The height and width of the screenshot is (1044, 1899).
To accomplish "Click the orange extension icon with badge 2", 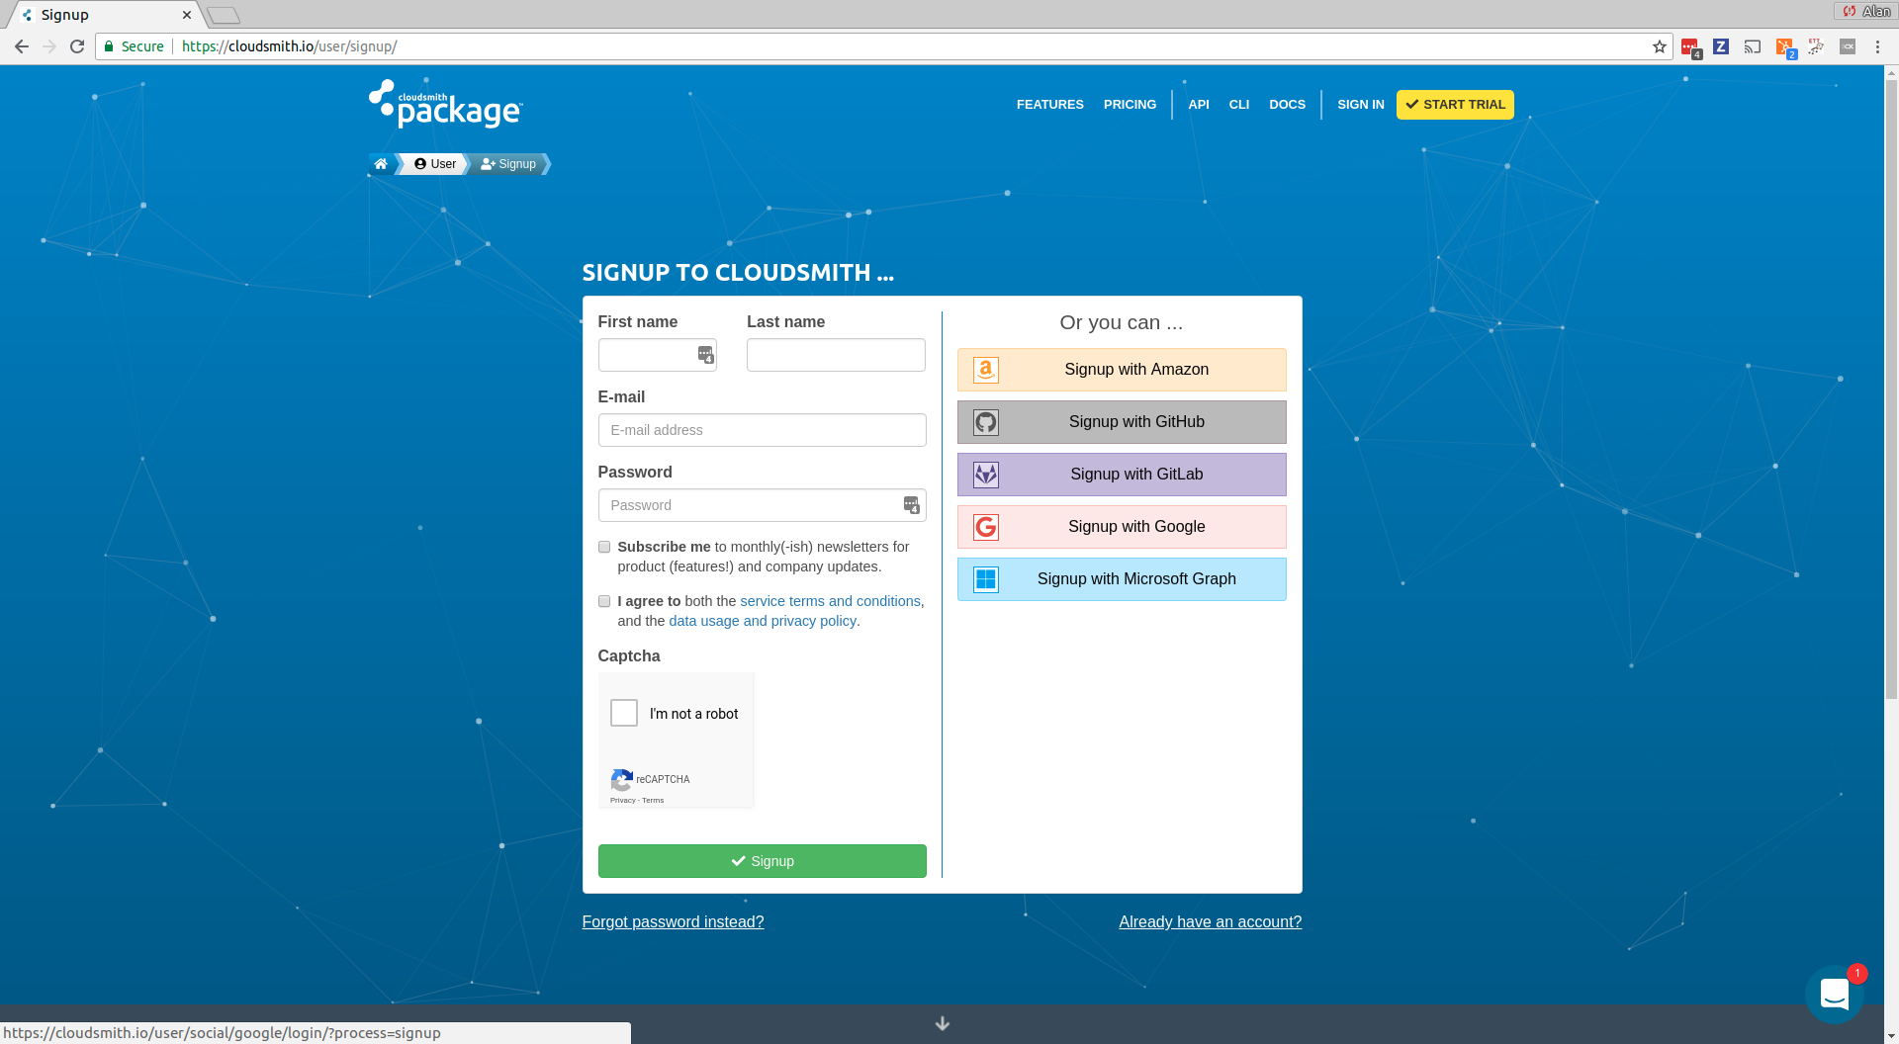I will 1785,47.
